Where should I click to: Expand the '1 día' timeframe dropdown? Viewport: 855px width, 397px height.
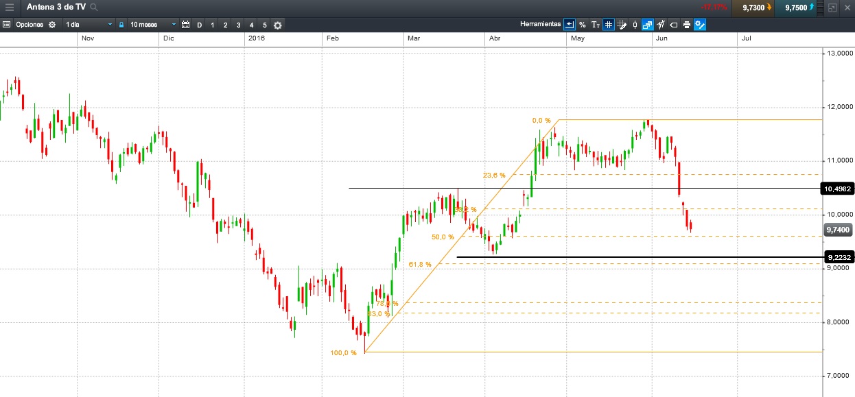point(89,25)
